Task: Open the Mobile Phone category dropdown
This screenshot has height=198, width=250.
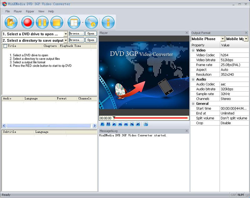Action: 222,39
